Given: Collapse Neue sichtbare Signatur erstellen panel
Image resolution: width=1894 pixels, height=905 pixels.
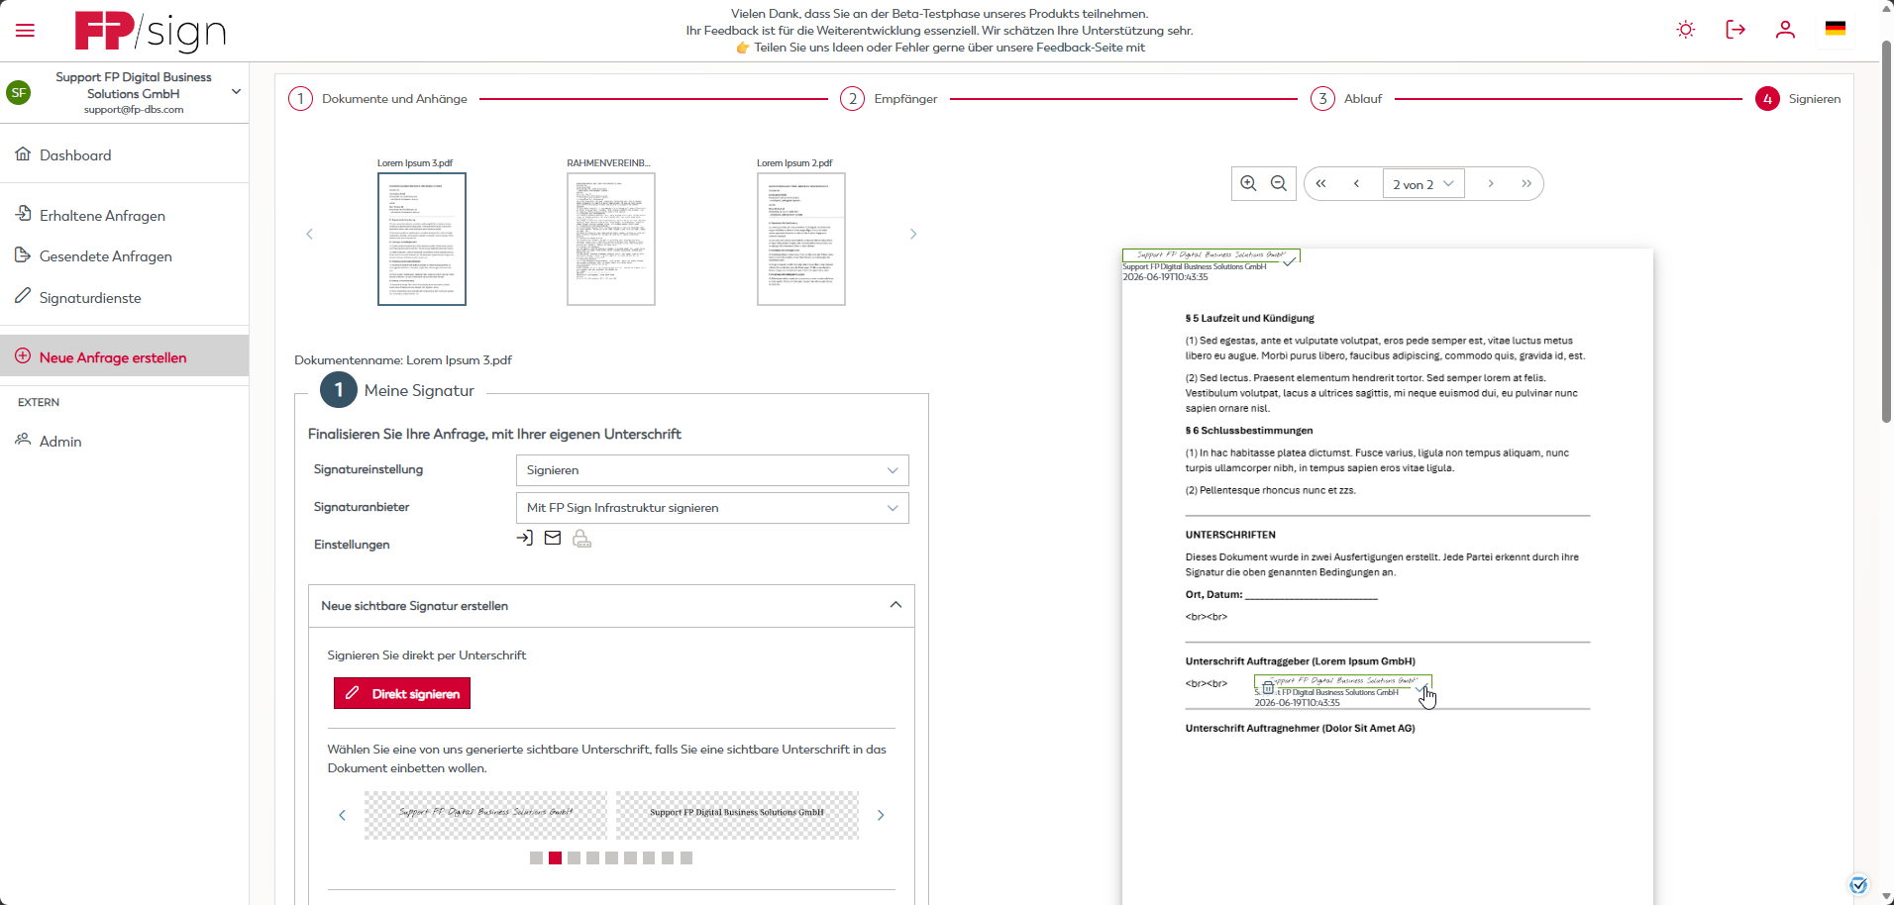Looking at the screenshot, I should [x=895, y=605].
